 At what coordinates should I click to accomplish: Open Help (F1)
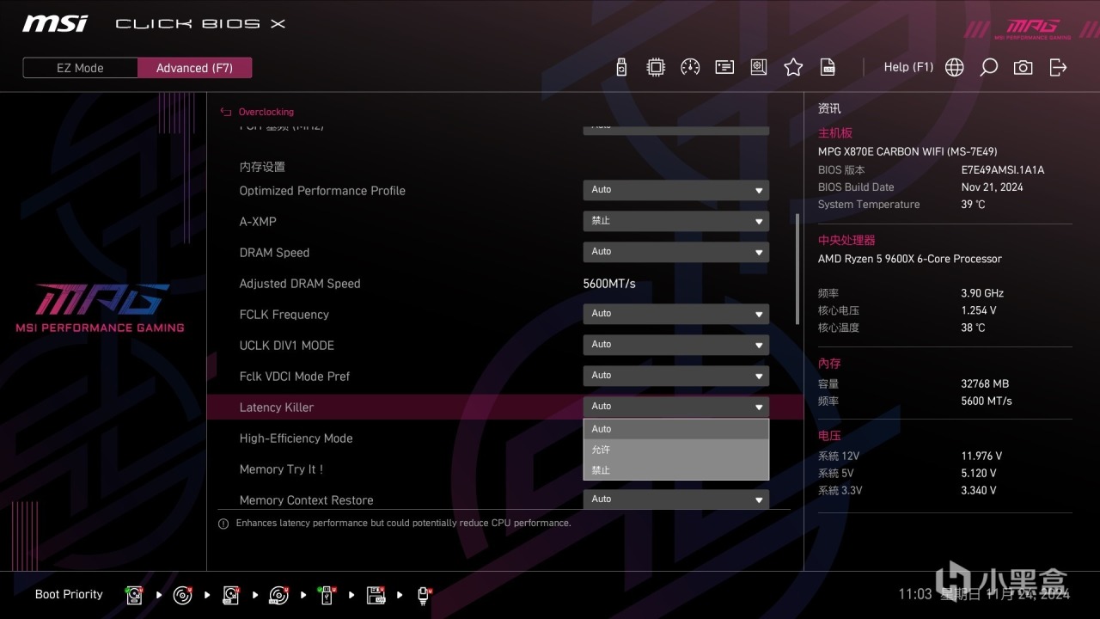pyautogui.click(x=908, y=67)
